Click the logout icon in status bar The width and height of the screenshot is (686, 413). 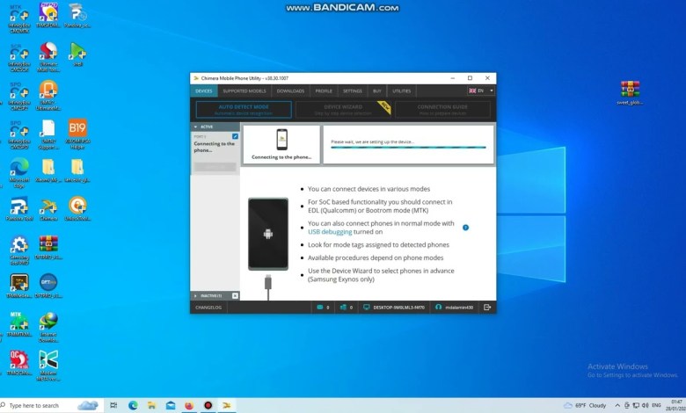[x=487, y=308]
